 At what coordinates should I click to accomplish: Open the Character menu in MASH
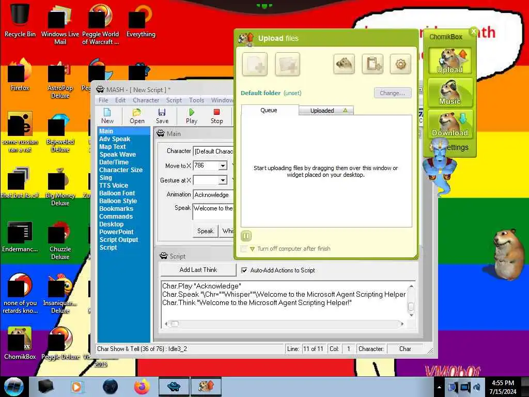pos(146,100)
